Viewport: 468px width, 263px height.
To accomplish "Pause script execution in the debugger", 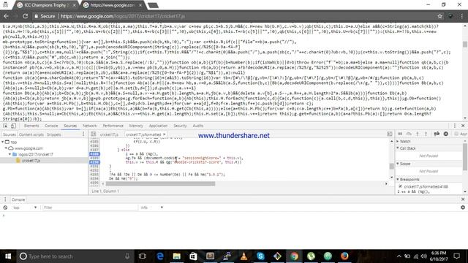I will click(x=400, y=134).
